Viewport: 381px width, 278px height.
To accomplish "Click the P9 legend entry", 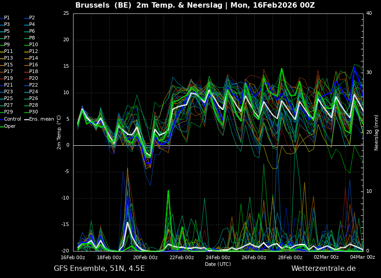I will click(5, 44).
